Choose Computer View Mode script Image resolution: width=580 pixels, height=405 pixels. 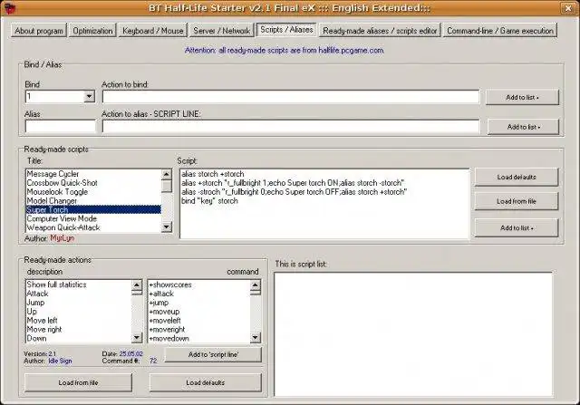coord(93,218)
